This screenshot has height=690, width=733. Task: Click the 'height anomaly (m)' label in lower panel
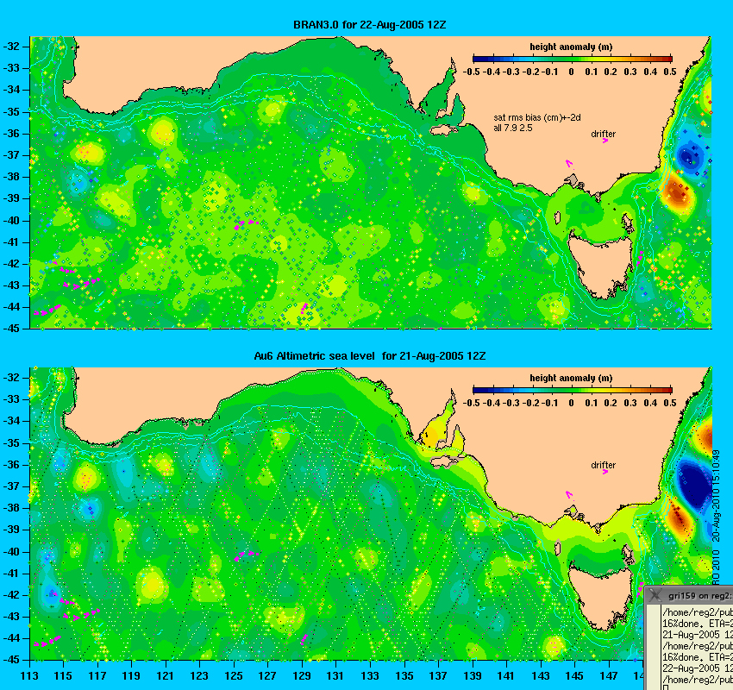(571, 378)
